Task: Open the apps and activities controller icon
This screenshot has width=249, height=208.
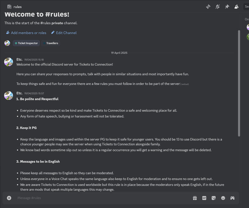Action: pos(232,198)
